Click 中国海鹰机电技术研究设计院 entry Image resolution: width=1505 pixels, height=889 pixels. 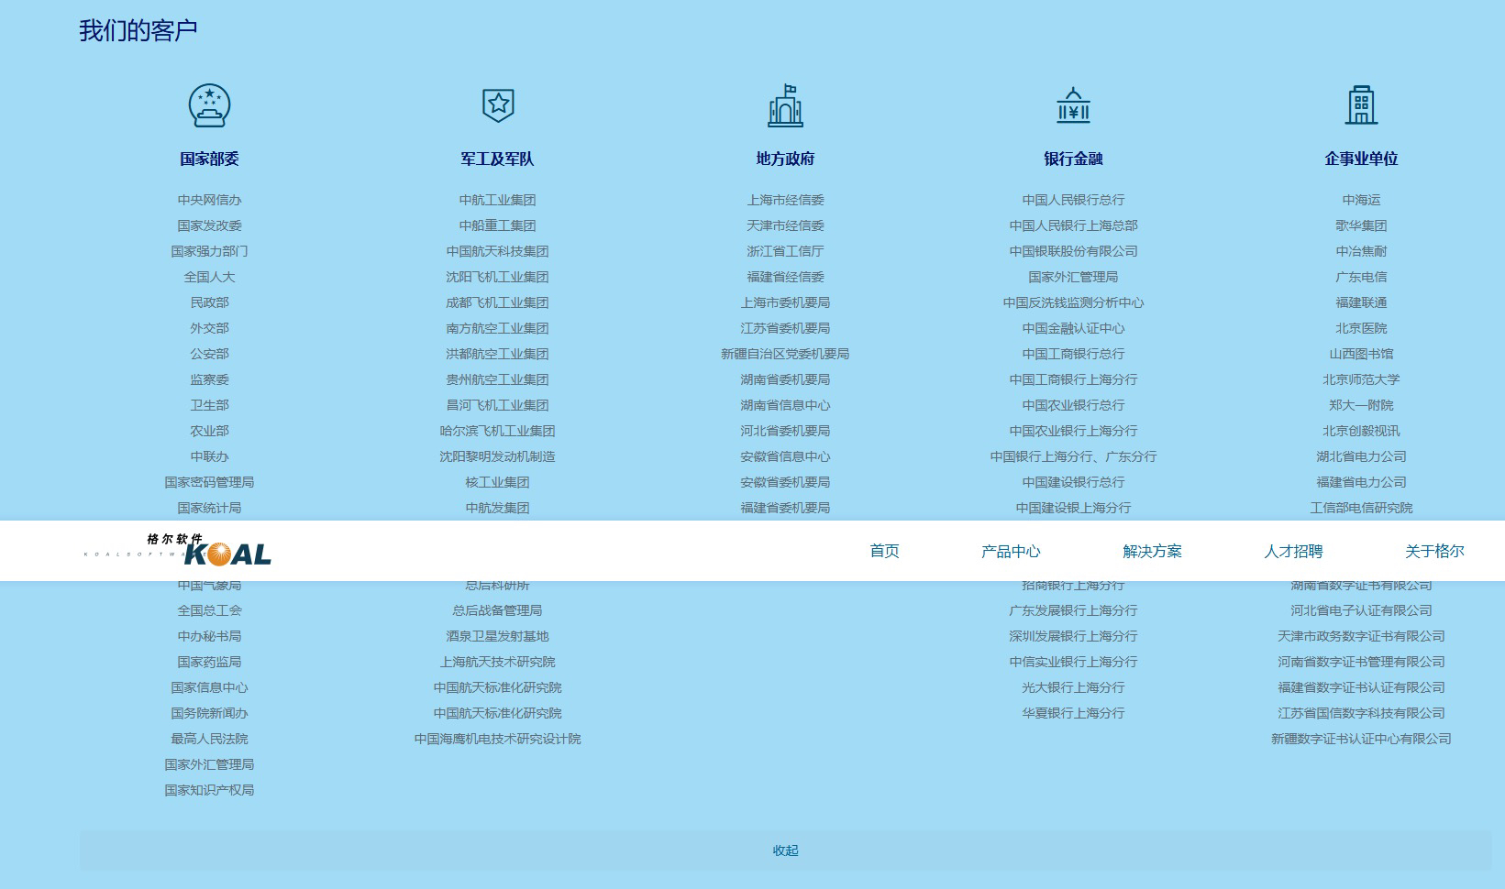click(x=497, y=739)
